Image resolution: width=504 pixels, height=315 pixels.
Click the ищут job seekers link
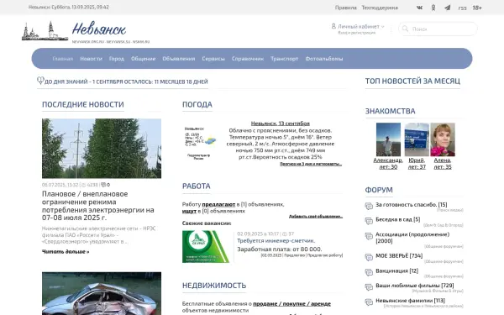pyautogui.click(x=189, y=211)
